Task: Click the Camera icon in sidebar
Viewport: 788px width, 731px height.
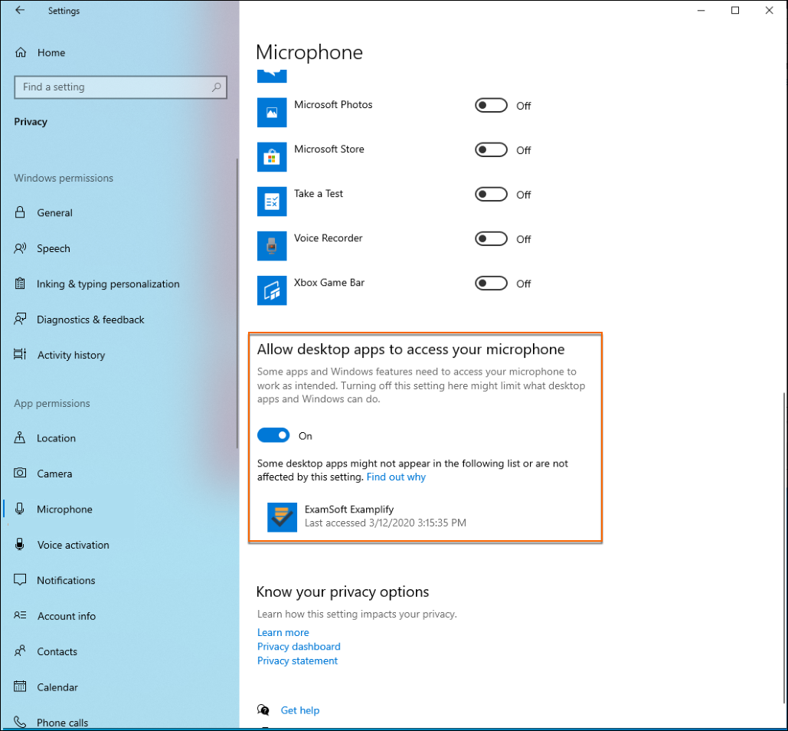Action: (x=20, y=473)
